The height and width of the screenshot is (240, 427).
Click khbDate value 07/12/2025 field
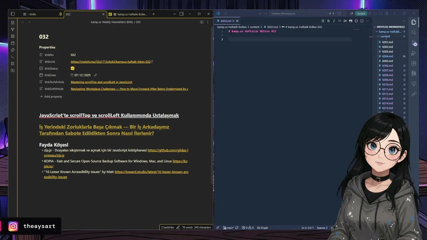pos(82,75)
